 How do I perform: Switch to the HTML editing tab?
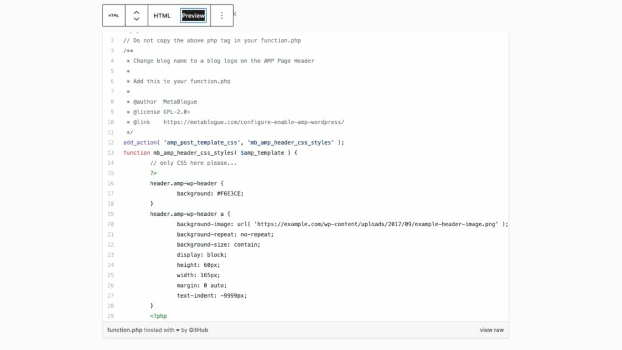(x=162, y=15)
